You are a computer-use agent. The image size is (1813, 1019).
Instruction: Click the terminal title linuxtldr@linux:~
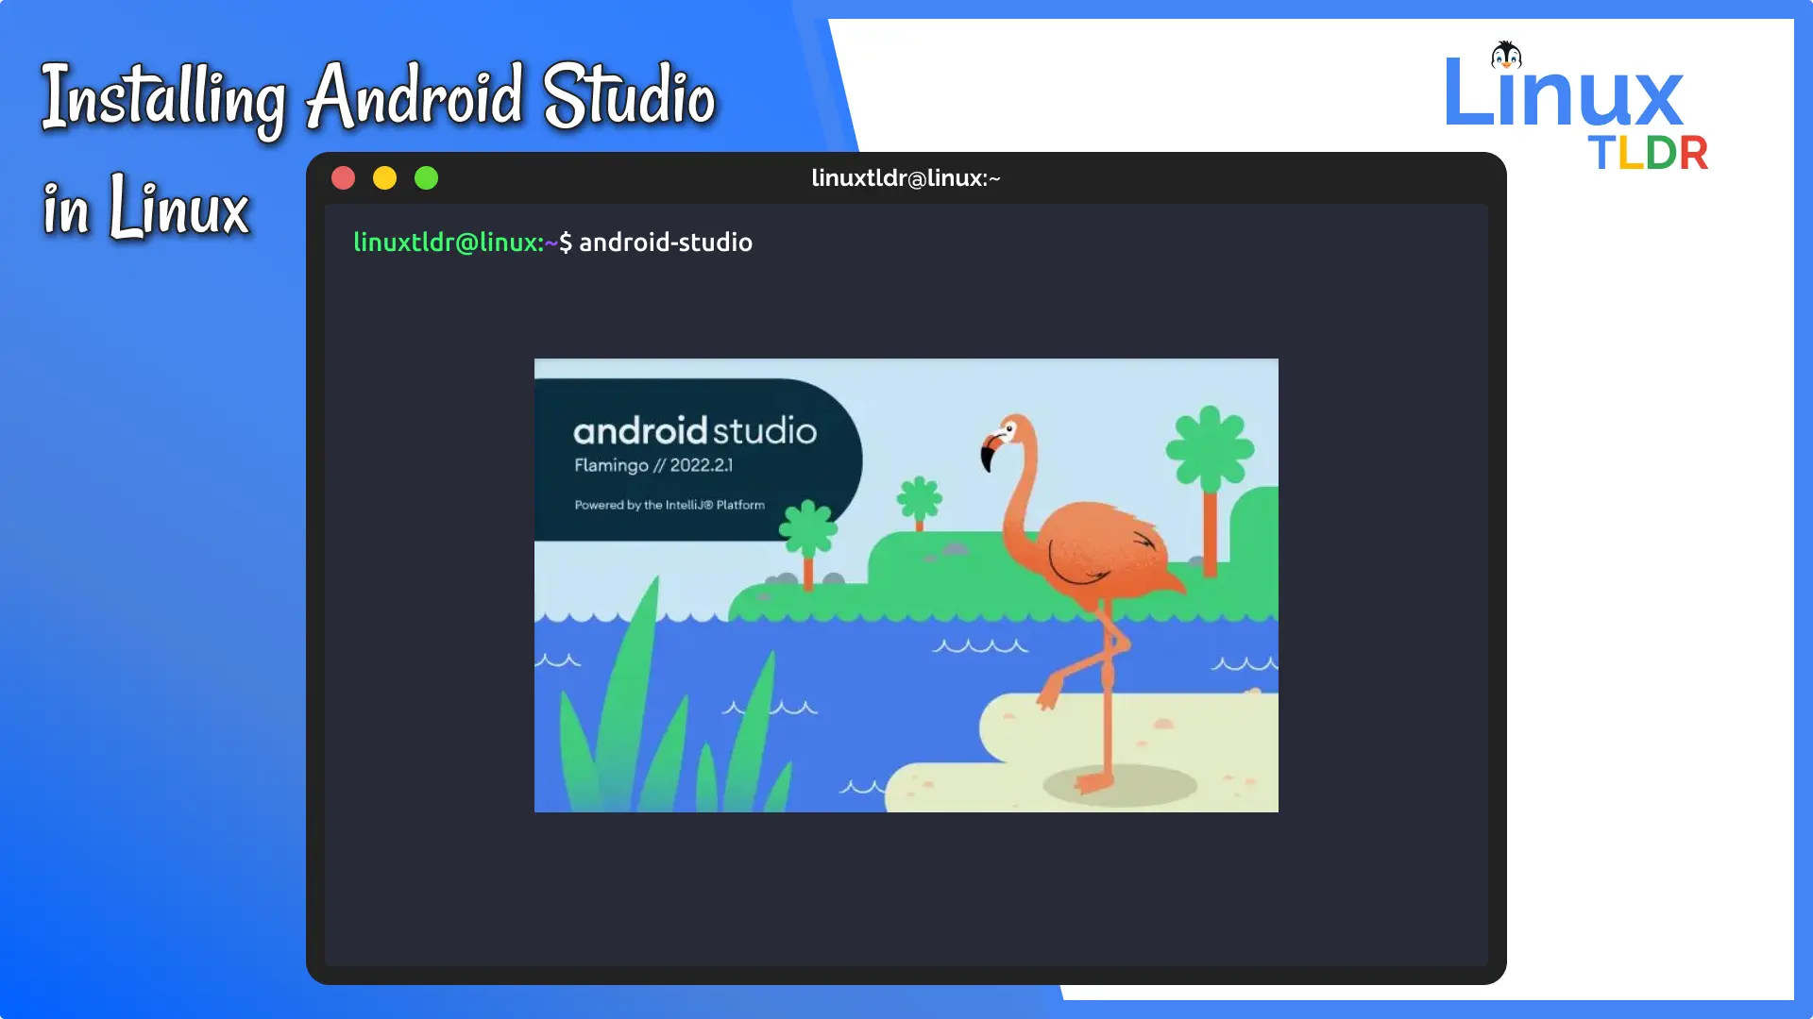tap(905, 178)
